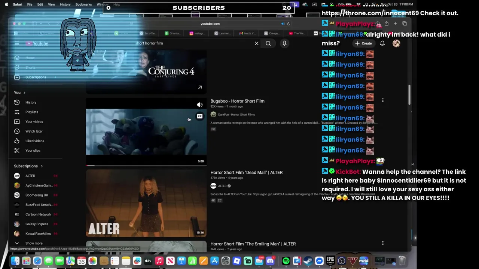
Task: Mute the tab audio in the address bar
Action: 283,24
